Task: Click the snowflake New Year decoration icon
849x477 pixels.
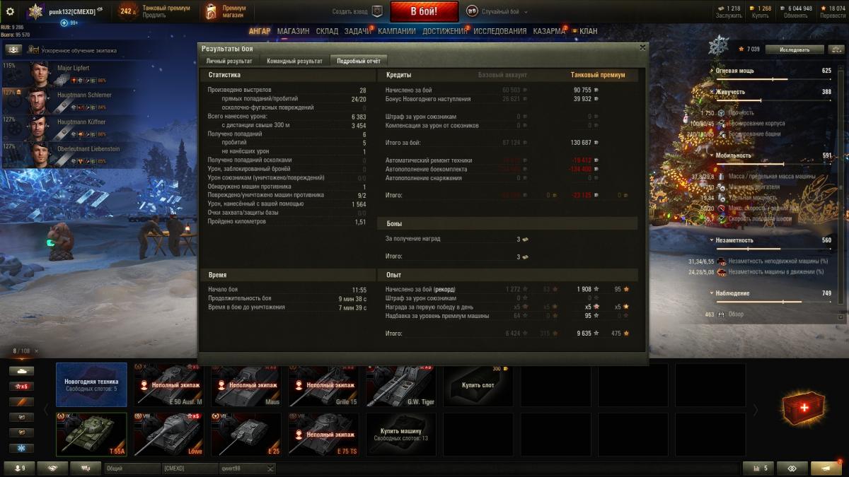Action: 720,47
